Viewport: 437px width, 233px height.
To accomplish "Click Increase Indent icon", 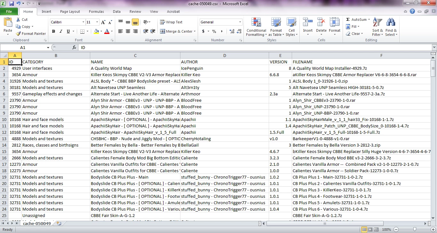I will 153,31.
